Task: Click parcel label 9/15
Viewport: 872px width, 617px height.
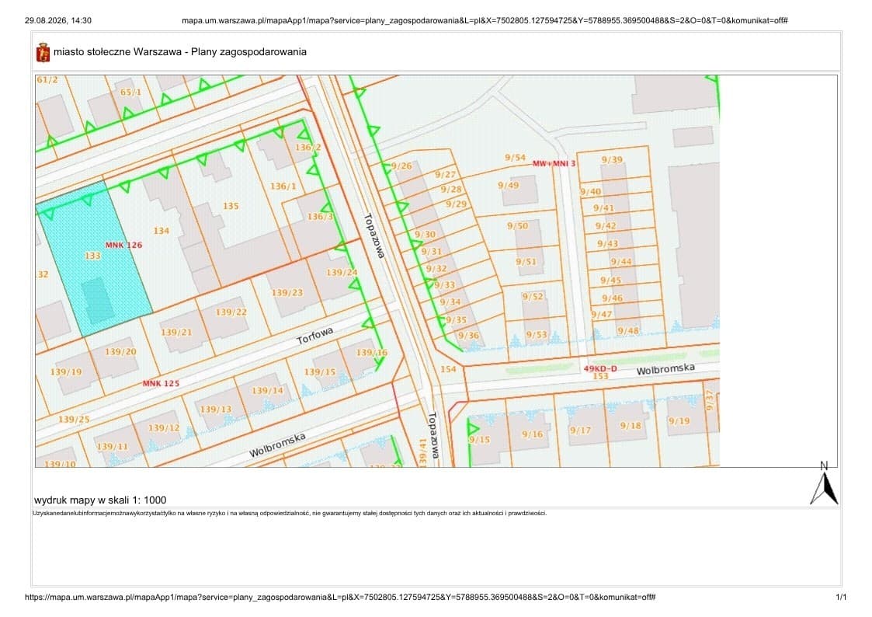Action: click(x=479, y=440)
